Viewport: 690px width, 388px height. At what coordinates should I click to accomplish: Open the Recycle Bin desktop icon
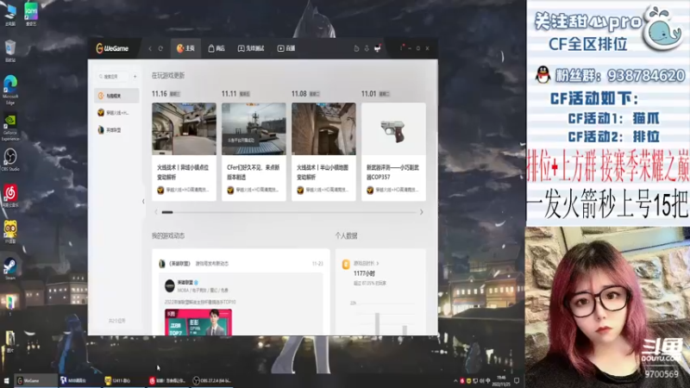(10, 51)
